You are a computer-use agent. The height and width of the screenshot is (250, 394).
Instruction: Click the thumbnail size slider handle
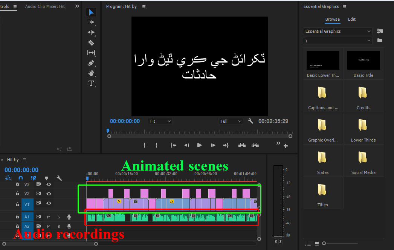[324, 243]
